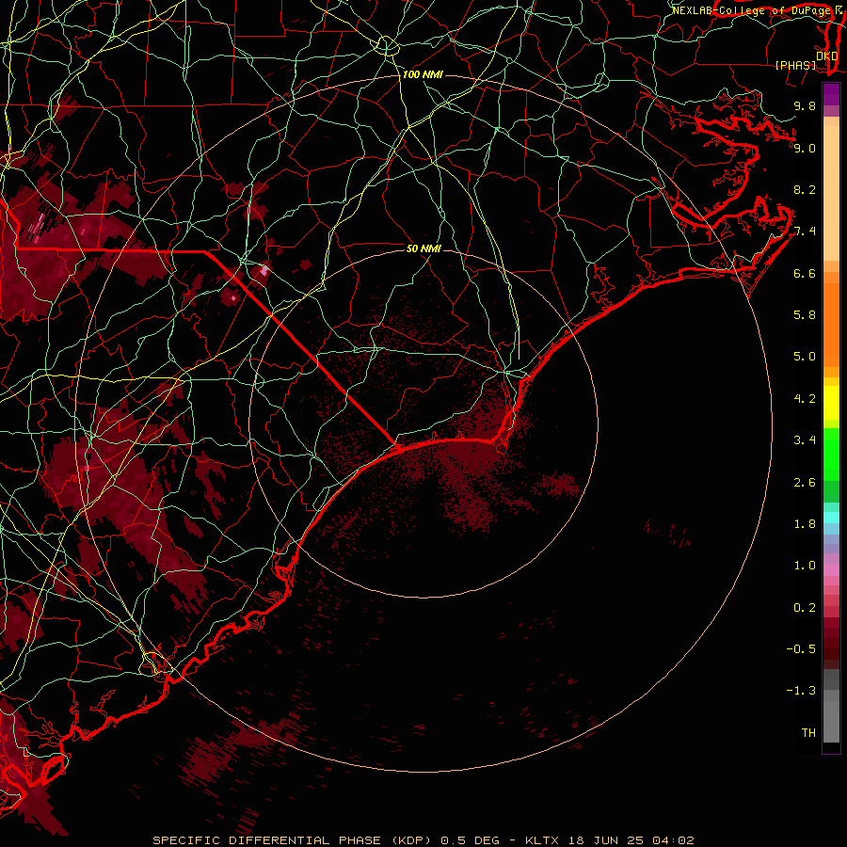This screenshot has height=847, width=847.
Task: Click the 1.8 scale label
Action: coord(805,524)
